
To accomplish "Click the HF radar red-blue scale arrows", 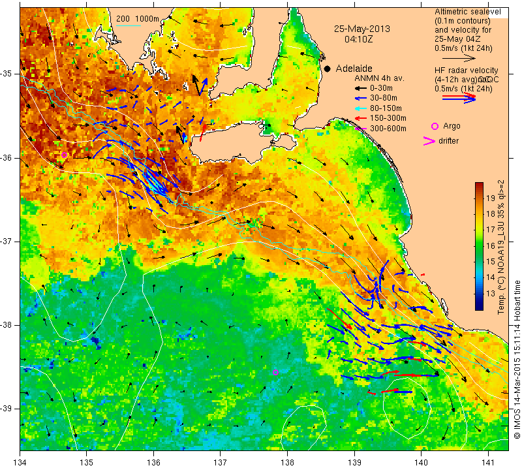I will pos(459,97).
